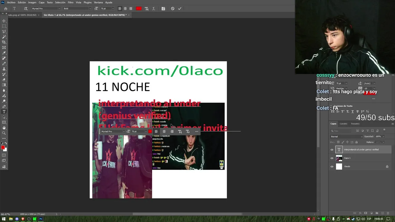The height and width of the screenshot is (222, 395).
Task: Select the Blur tool
Action: point(4,90)
